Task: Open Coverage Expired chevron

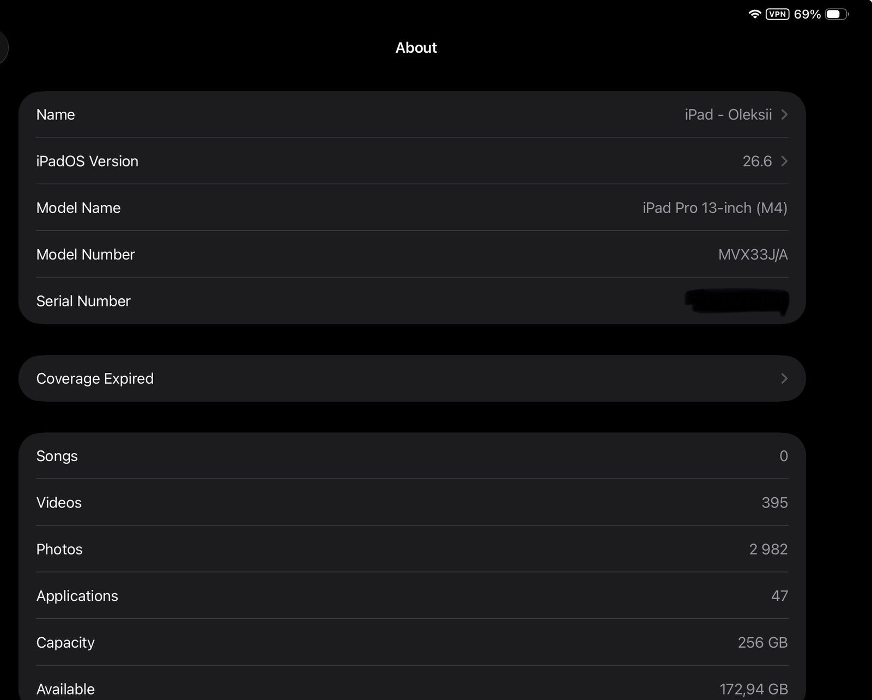Action: (784, 378)
